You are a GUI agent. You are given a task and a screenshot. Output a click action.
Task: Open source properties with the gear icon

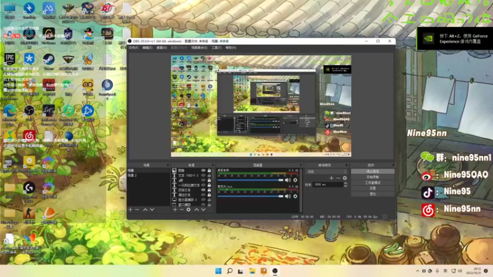189,209
